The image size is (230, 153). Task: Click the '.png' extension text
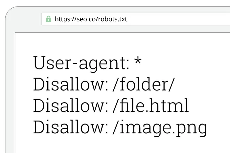(191, 128)
